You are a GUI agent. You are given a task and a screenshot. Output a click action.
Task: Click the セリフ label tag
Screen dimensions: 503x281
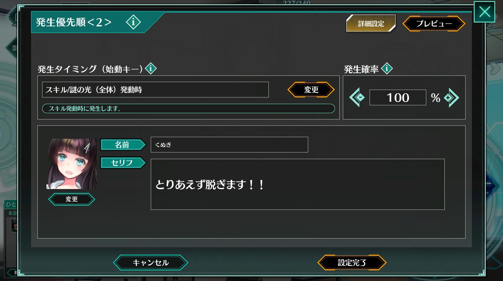pyautogui.click(x=123, y=163)
